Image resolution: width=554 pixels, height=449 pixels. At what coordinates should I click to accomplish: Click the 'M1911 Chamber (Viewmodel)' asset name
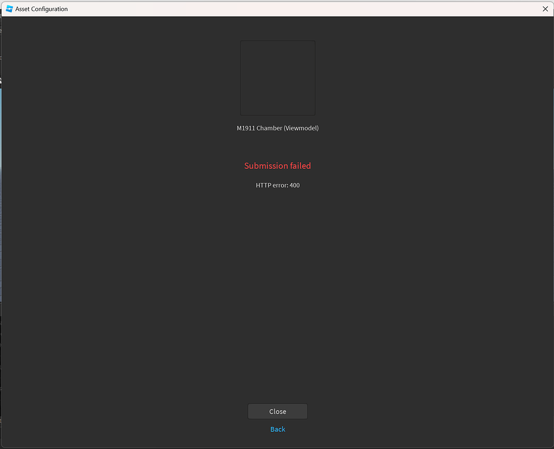(x=278, y=128)
